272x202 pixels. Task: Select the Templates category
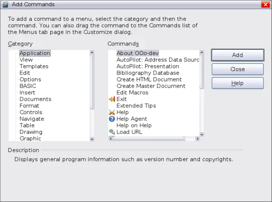tap(34, 67)
